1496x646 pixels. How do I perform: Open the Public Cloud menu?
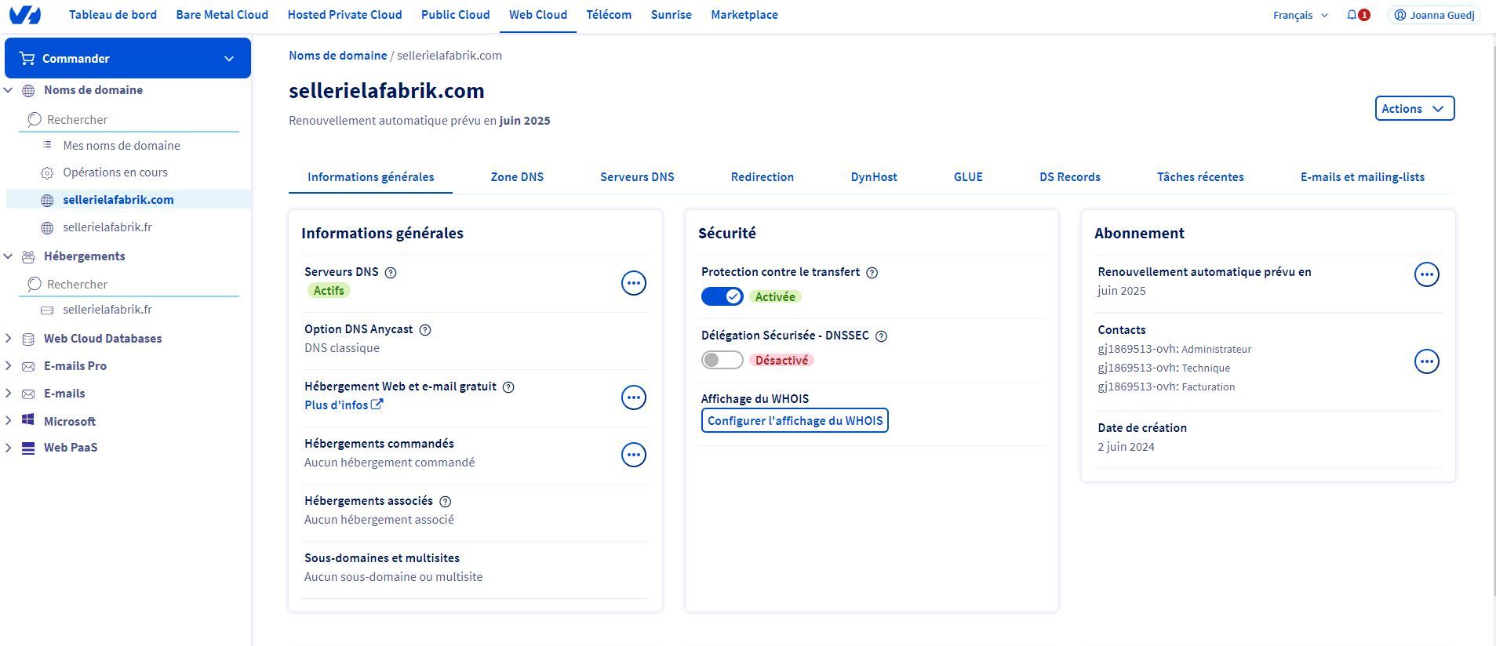click(455, 15)
